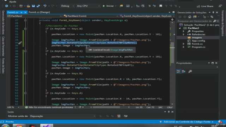Viewport: 226px width, 127px height.
Task: Expand the Form1.cs tree node
Action: (x=184, y=44)
